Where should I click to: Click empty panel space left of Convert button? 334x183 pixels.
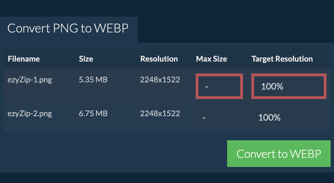click(x=111, y=153)
